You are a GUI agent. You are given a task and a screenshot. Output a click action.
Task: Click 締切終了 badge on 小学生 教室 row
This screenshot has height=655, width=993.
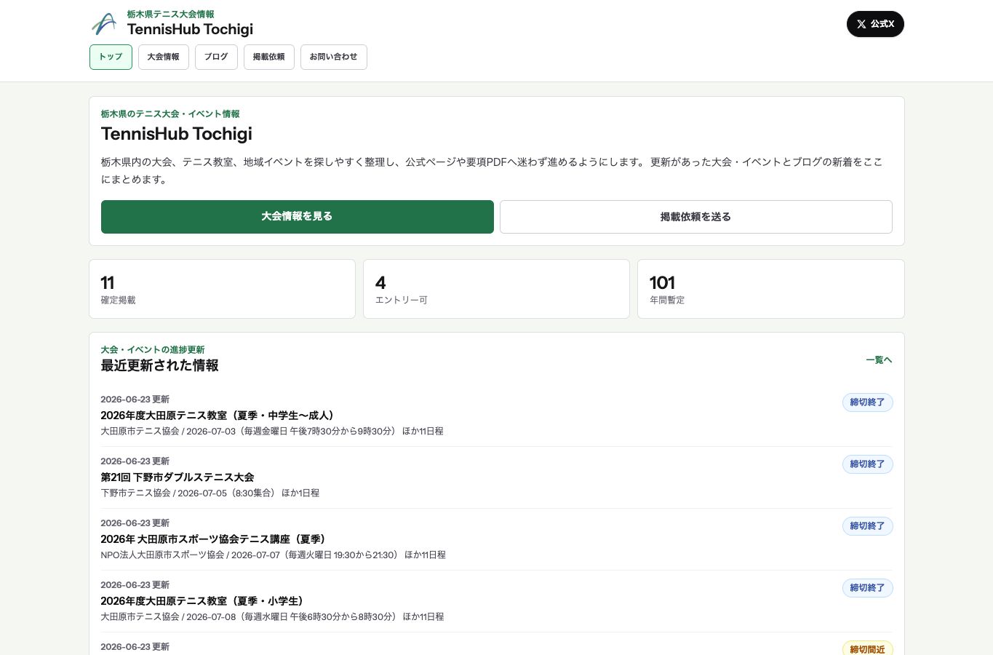click(x=867, y=588)
